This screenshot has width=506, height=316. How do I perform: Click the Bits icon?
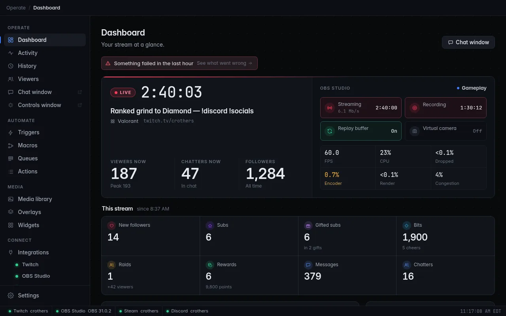pyautogui.click(x=407, y=226)
